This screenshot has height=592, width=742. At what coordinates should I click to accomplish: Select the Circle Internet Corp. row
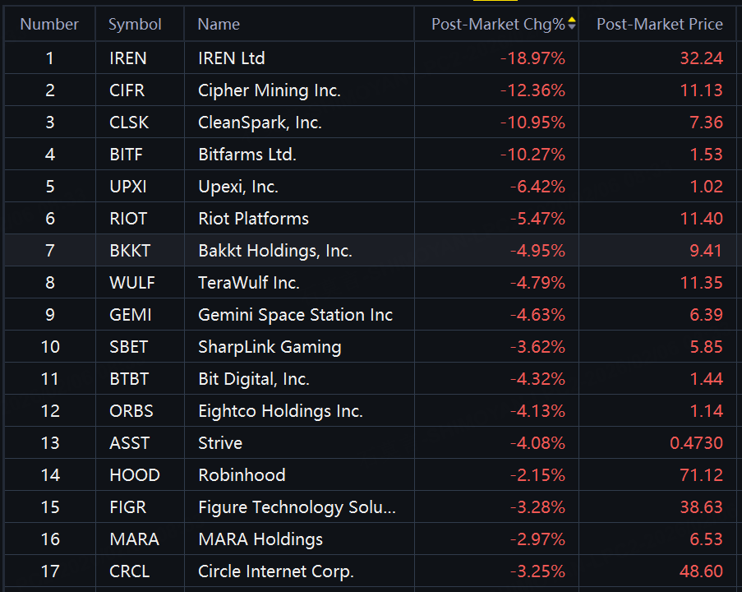[x=276, y=571]
